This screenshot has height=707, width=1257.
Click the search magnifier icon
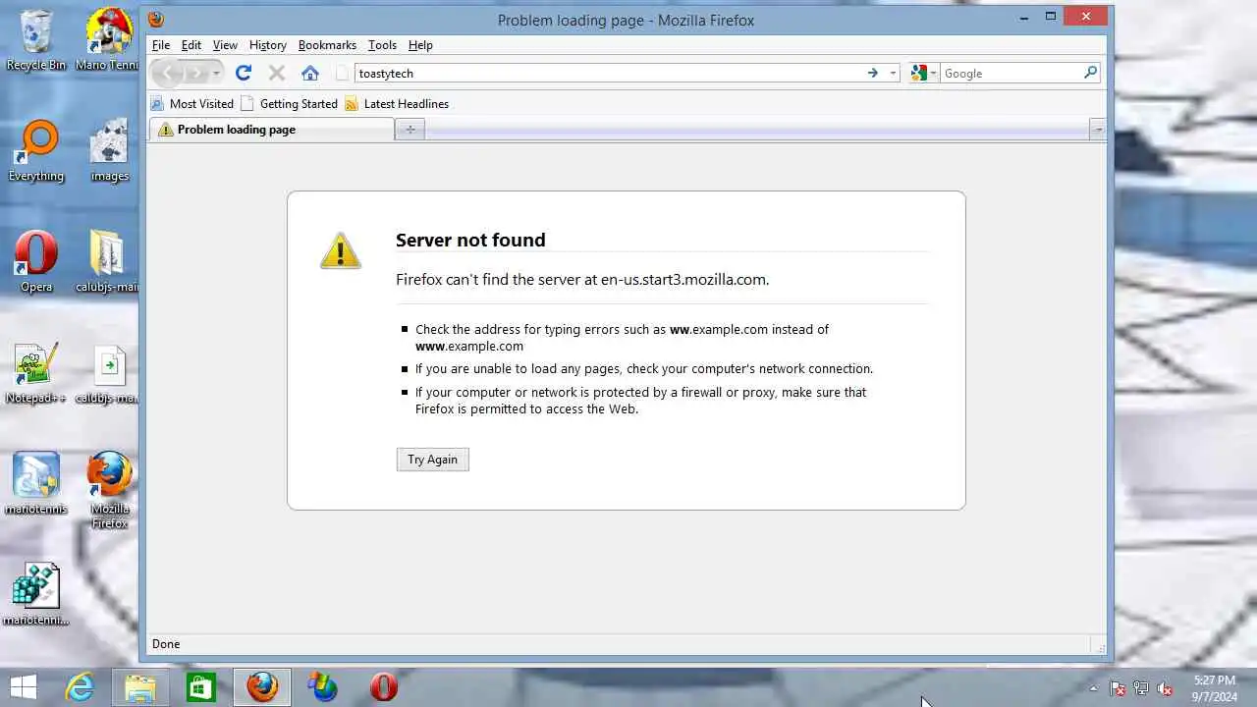(x=1090, y=73)
